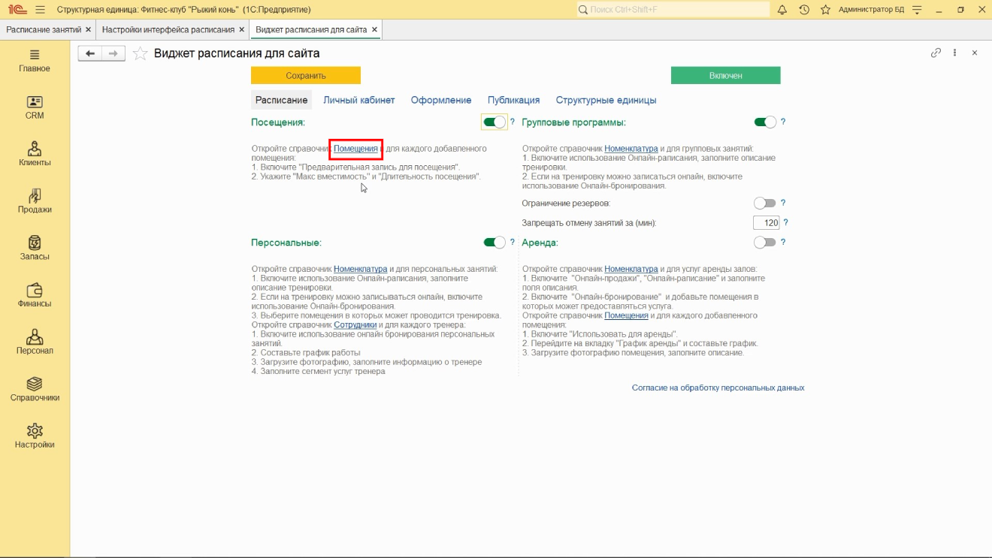The image size is (992, 558).
Task: Open history clock icon
Action: pyautogui.click(x=804, y=10)
